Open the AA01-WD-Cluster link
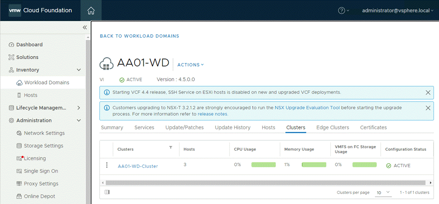This screenshot has width=439, height=204. click(x=138, y=166)
